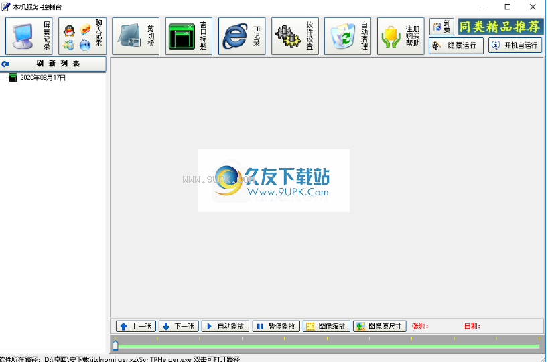The image size is (548, 362).
Task: Click the app icon in title bar
Action: pos(5,7)
